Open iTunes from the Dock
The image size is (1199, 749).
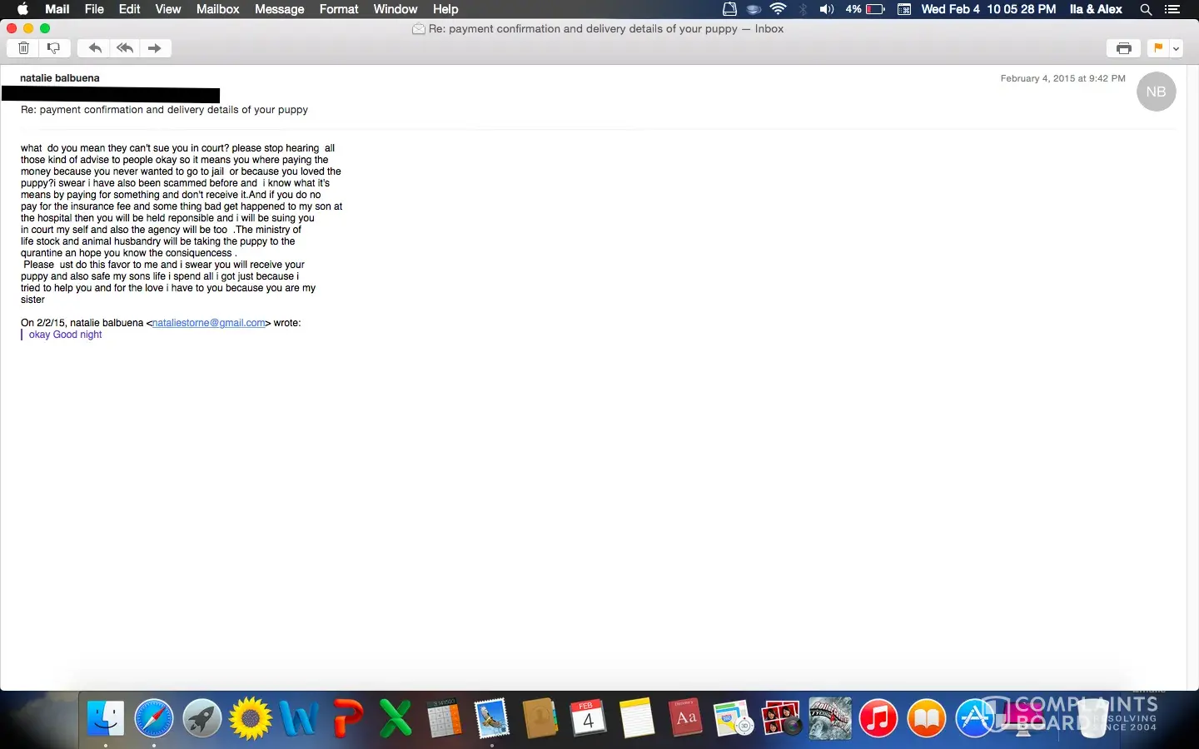tap(878, 718)
